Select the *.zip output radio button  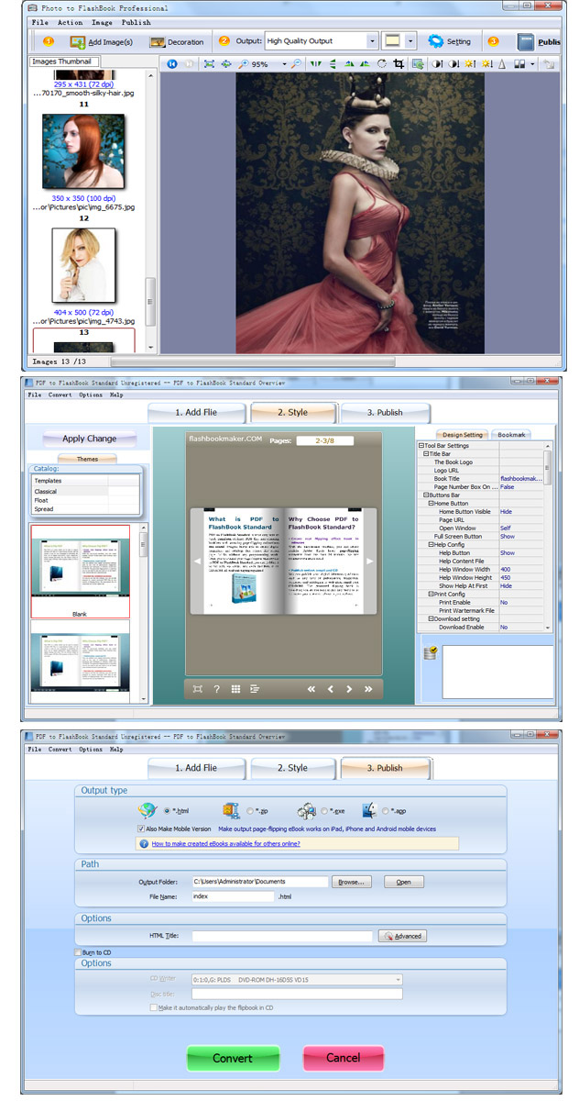click(248, 811)
